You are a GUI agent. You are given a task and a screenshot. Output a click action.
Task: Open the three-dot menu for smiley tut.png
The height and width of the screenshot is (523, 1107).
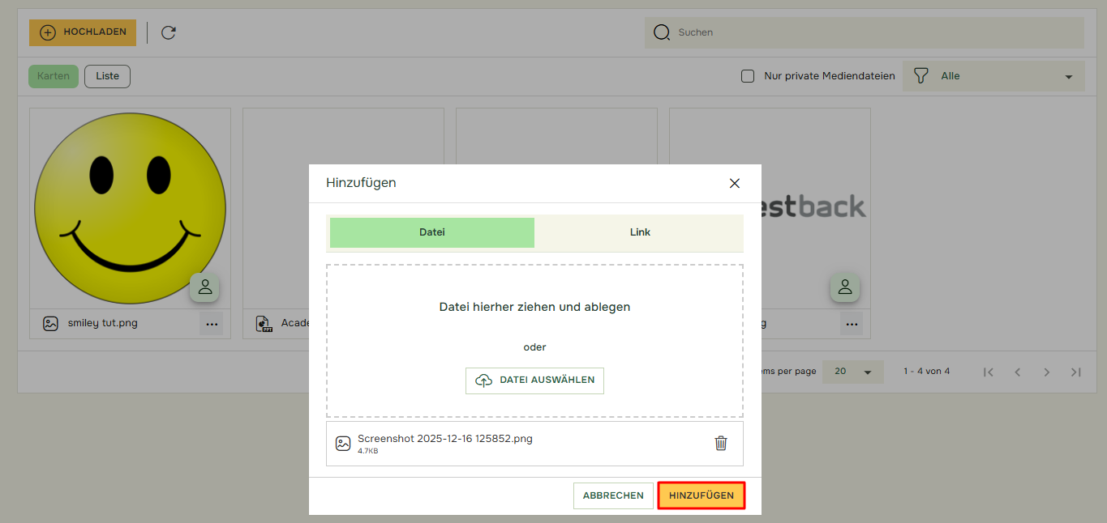[x=212, y=324]
